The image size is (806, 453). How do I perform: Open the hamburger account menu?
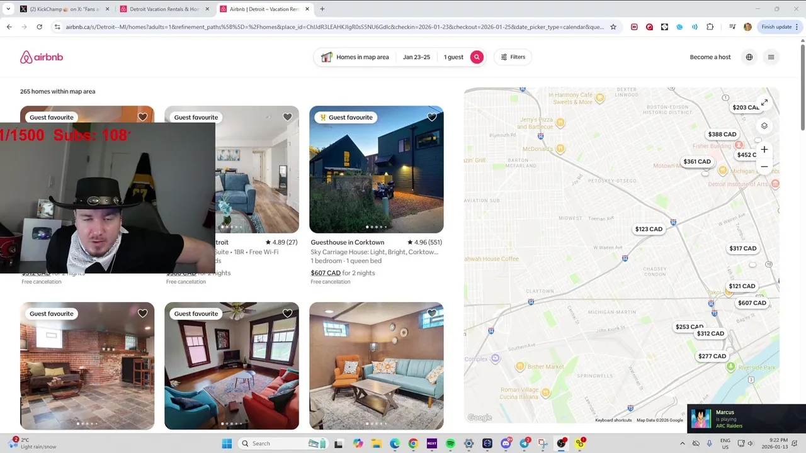pos(771,57)
